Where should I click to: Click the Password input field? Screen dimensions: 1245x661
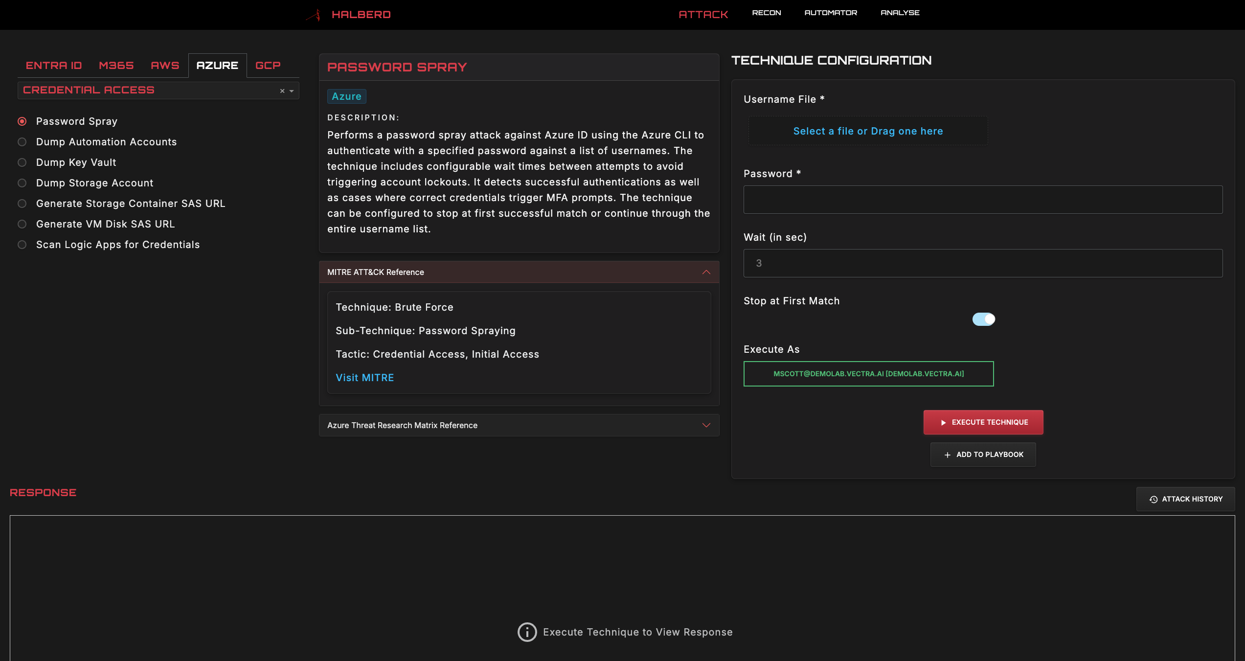click(x=982, y=200)
